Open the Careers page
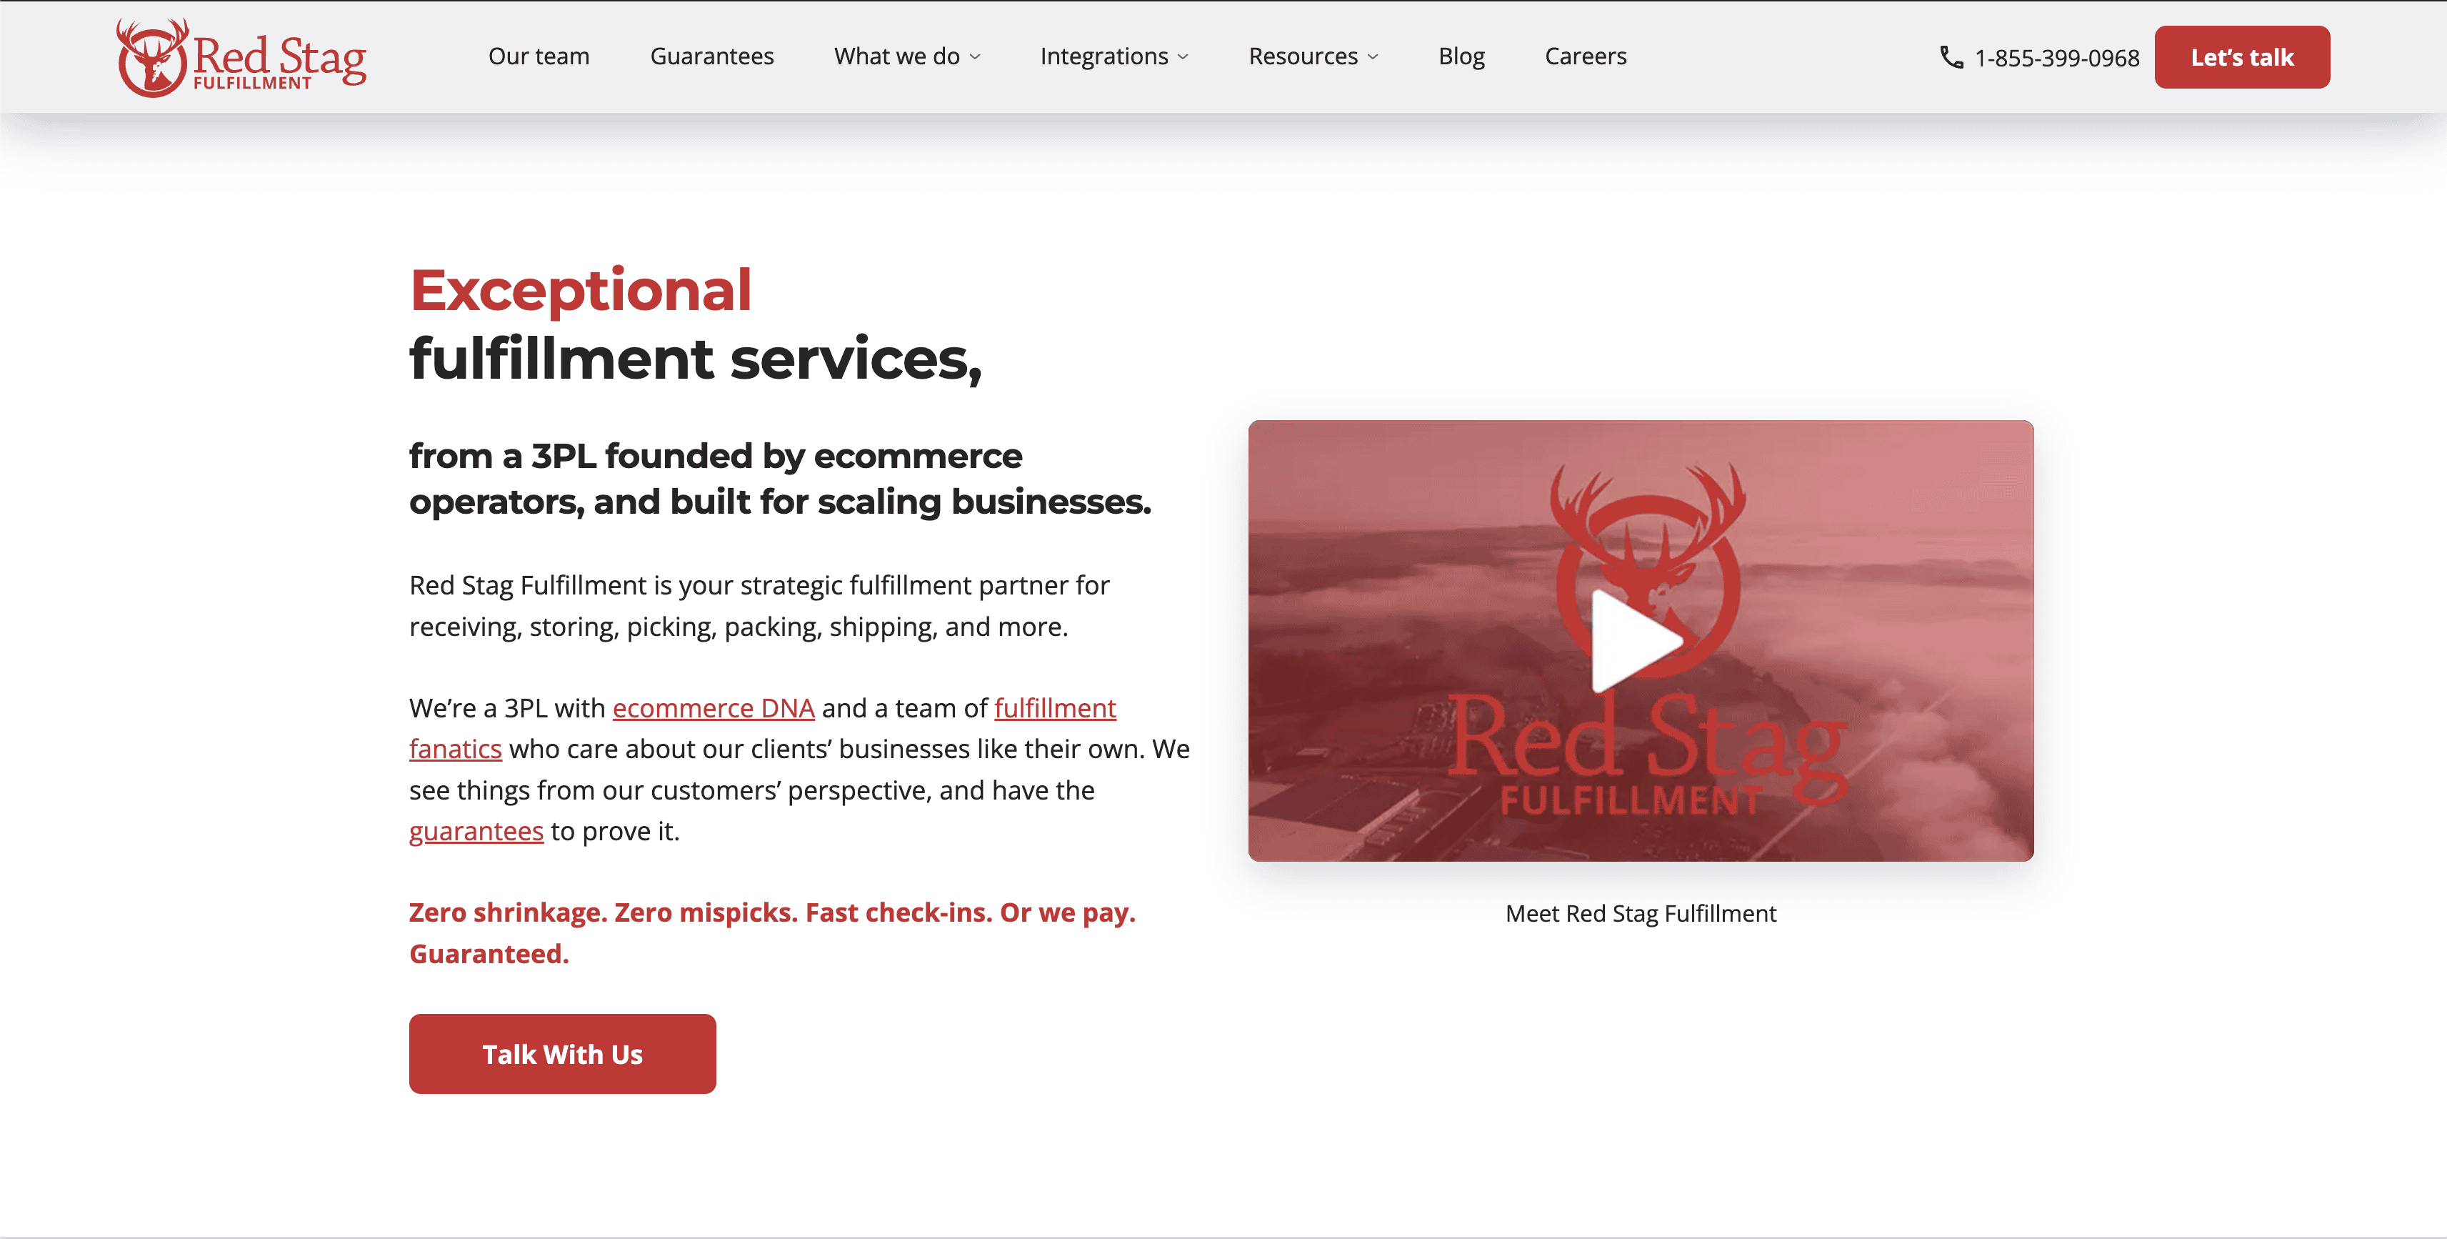The height and width of the screenshot is (1239, 2447). [1586, 56]
